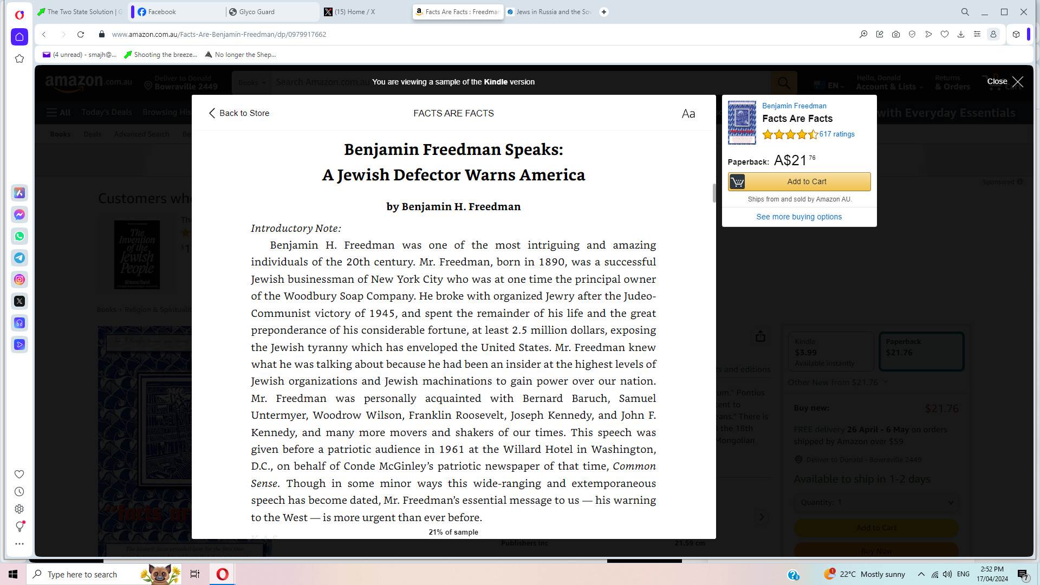Open Messenger from the Opera sidebar

(19, 214)
